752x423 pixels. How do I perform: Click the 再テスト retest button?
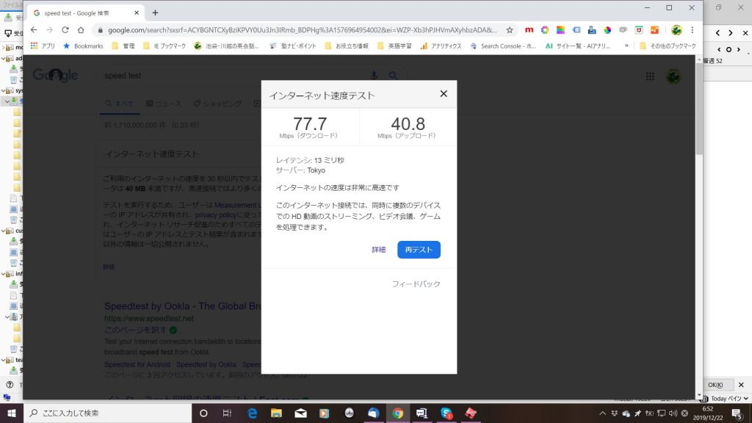click(x=419, y=250)
